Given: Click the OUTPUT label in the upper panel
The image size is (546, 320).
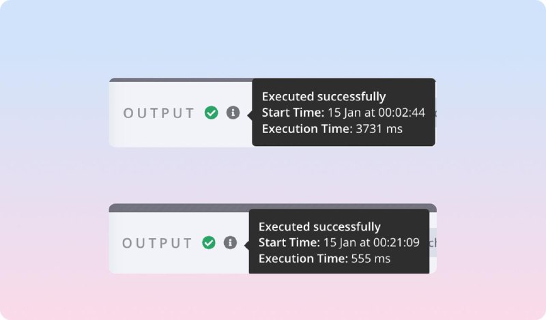Looking at the screenshot, I should coord(158,113).
